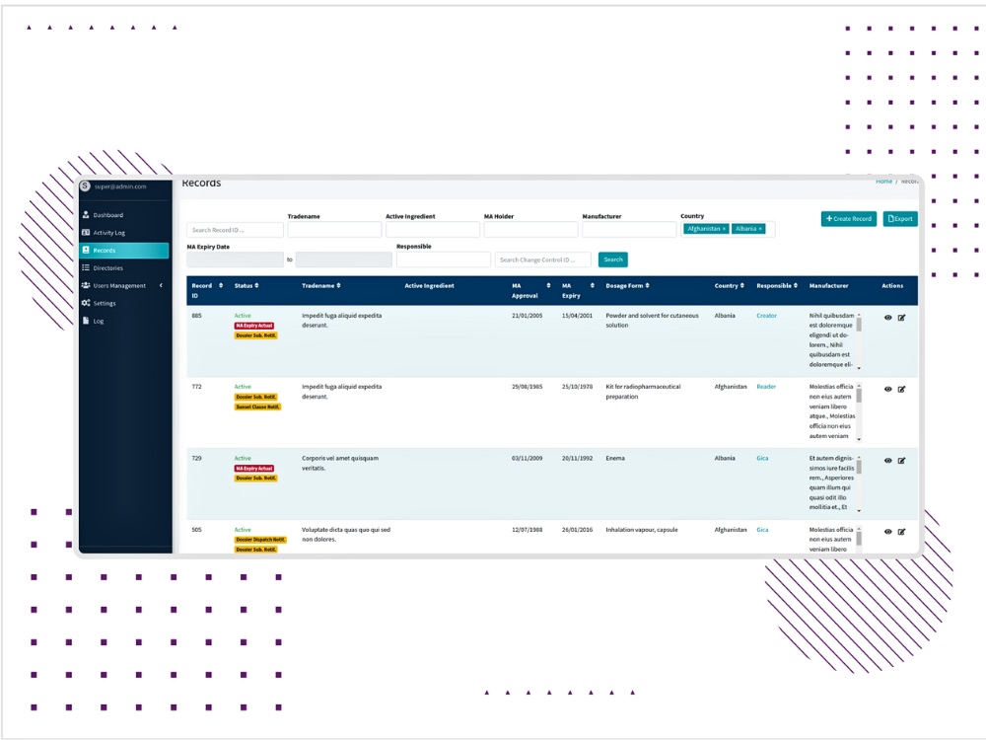Click Corporis vel amet quisquam tradename

[340, 463]
